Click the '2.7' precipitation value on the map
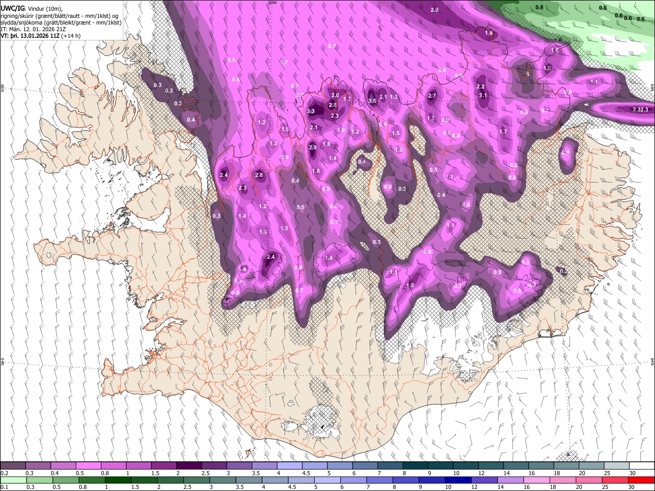This screenshot has height=491, width=655. tap(432, 96)
